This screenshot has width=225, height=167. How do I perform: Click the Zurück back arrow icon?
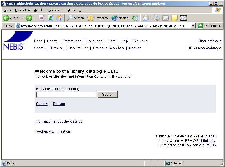point(6,18)
